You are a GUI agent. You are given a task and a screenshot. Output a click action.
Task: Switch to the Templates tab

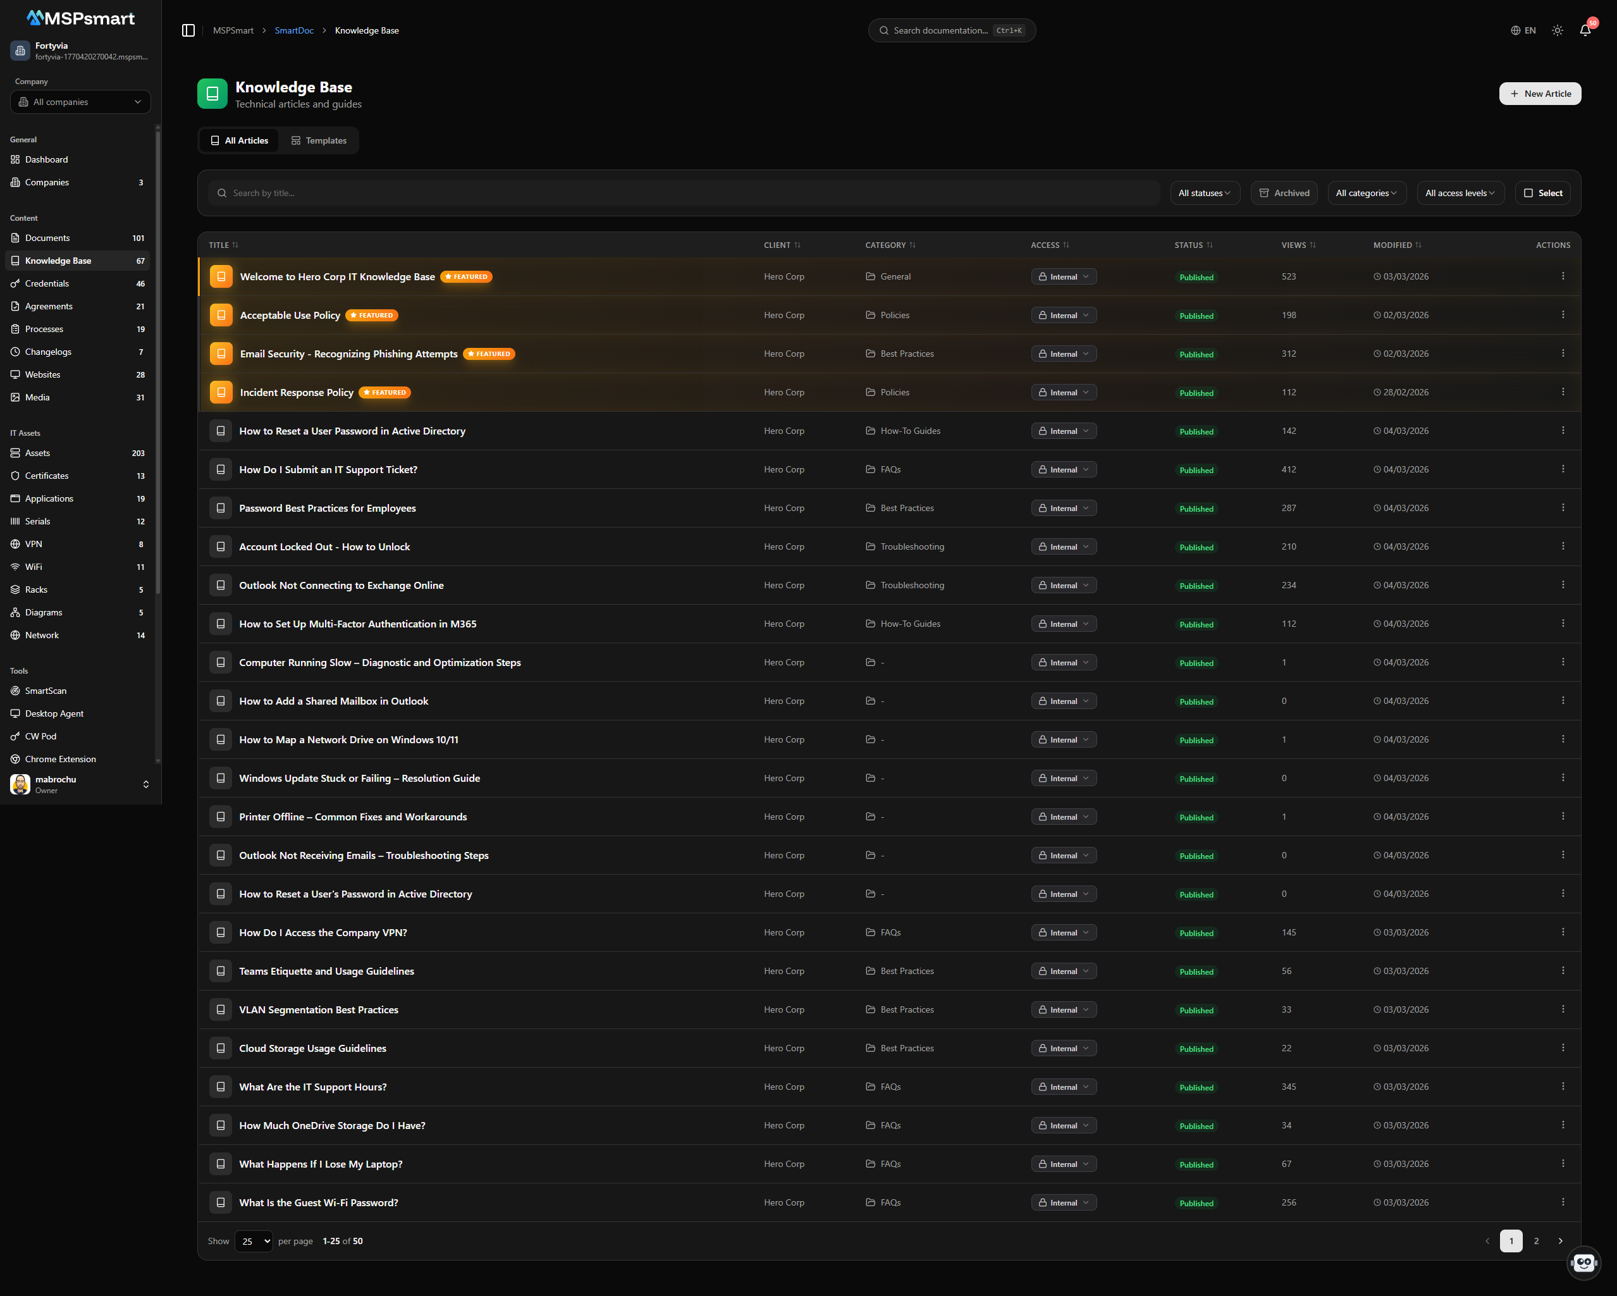tap(319, 140)
